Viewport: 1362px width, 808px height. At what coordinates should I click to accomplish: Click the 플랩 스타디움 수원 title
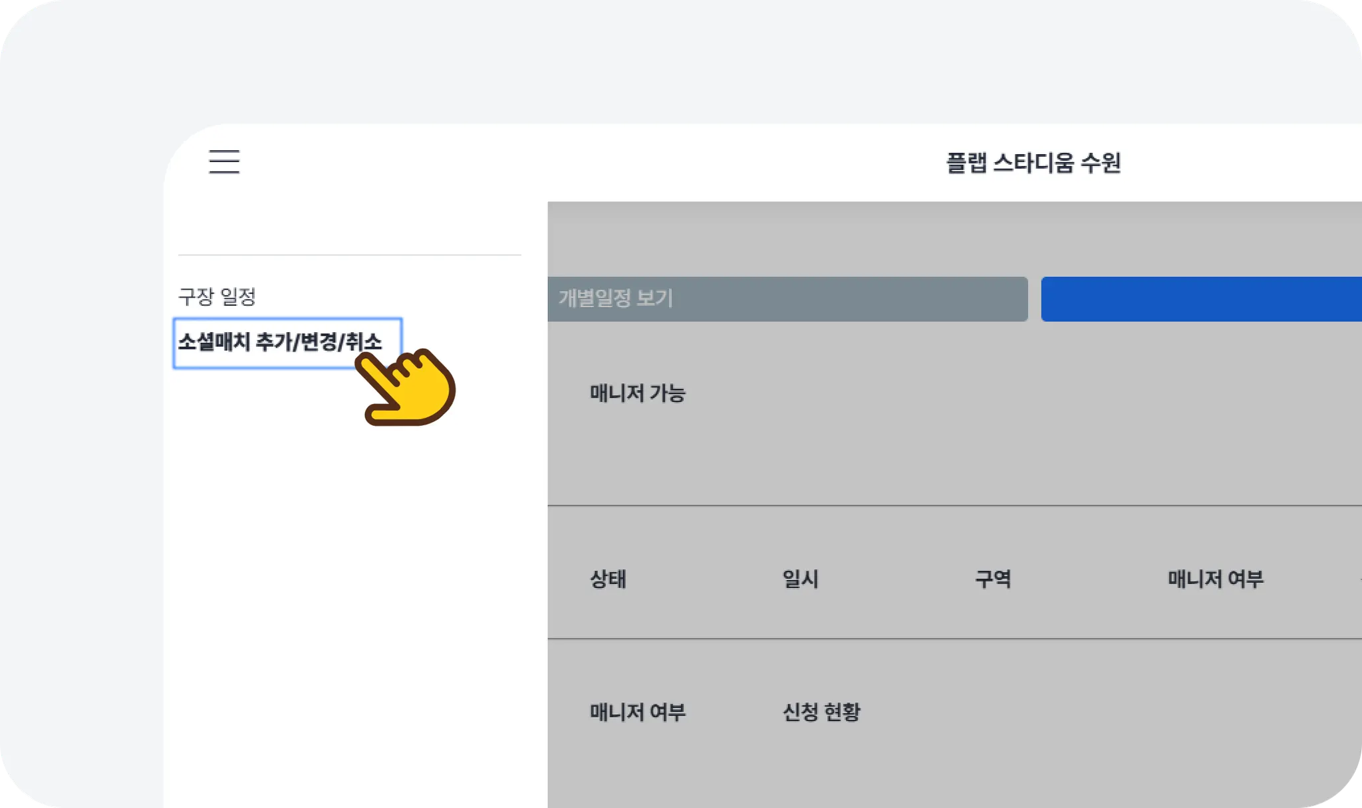pos(1033,163)
